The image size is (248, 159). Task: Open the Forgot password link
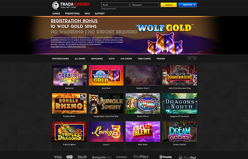tap(109, 9)
